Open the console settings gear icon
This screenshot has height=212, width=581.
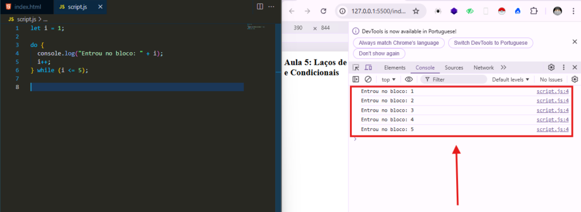click(x=575, y=79)
